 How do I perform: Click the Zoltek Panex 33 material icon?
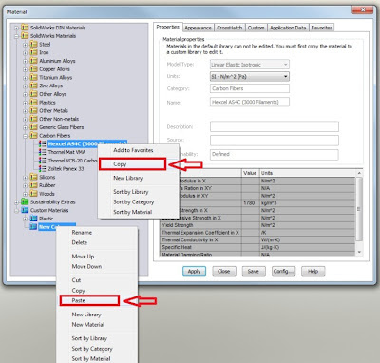click(43, 168)
